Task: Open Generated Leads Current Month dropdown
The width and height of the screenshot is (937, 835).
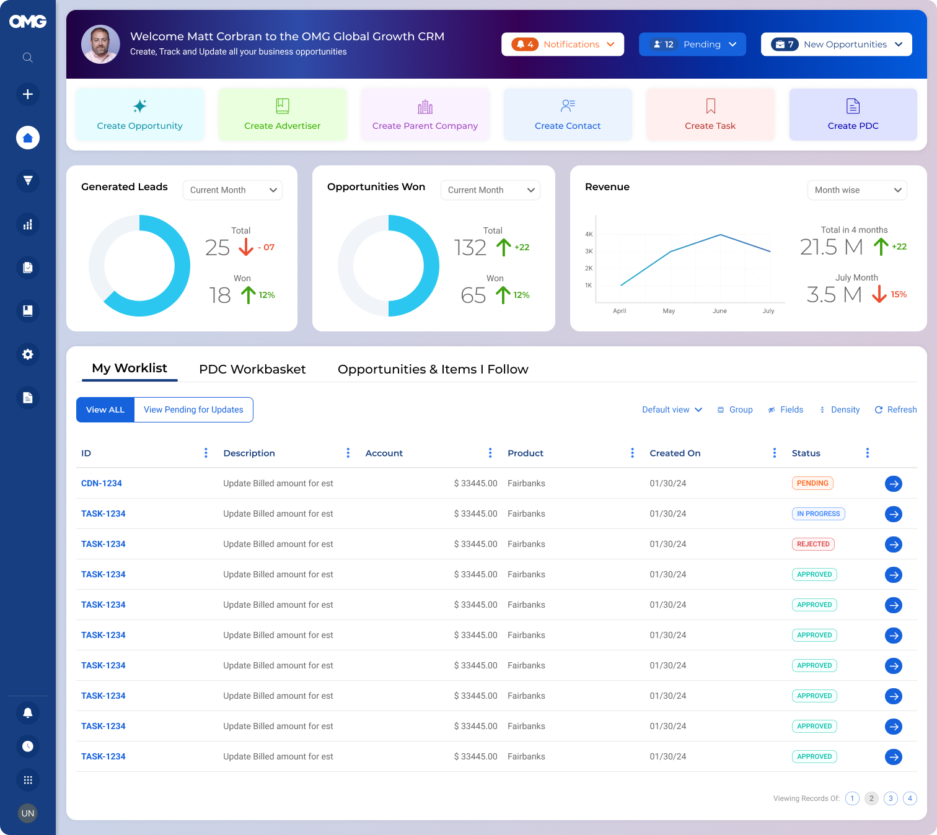Action: coord(232,190)
